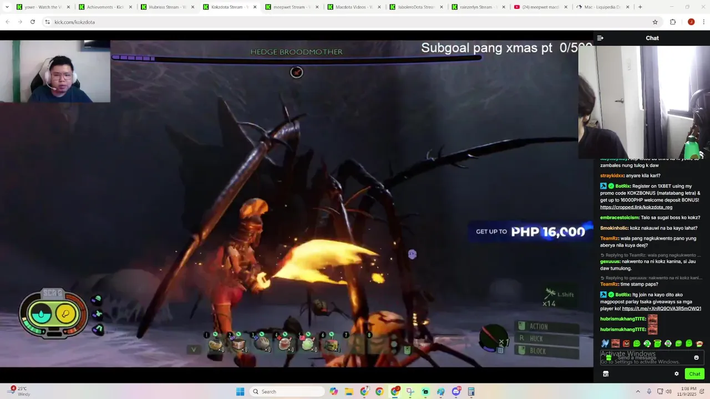Click the Subgoal pang xmas pt overlay text
This screenshot has height=399, width=710.
click(x=506, y=48)
